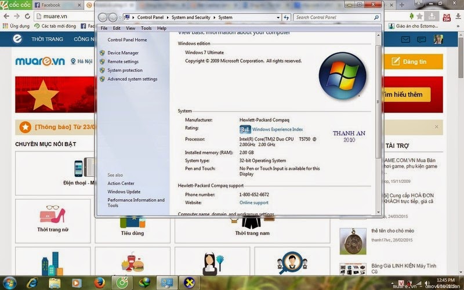Select System and Security breadcrumb
This screenshot has width=464, height=290.
tap(191, 17)
